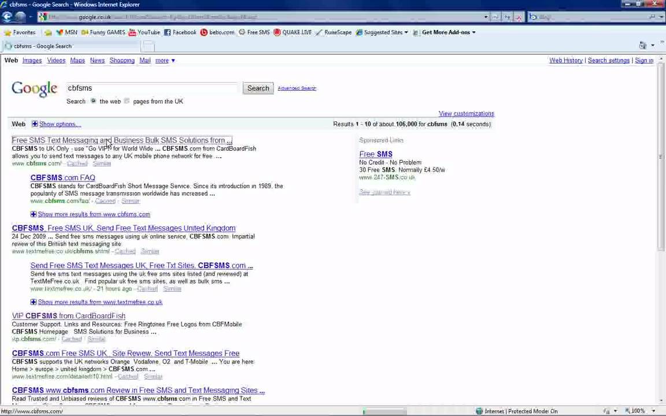
Task: Open Google's 'more' navigation dropdown
Action: point(165,60)
